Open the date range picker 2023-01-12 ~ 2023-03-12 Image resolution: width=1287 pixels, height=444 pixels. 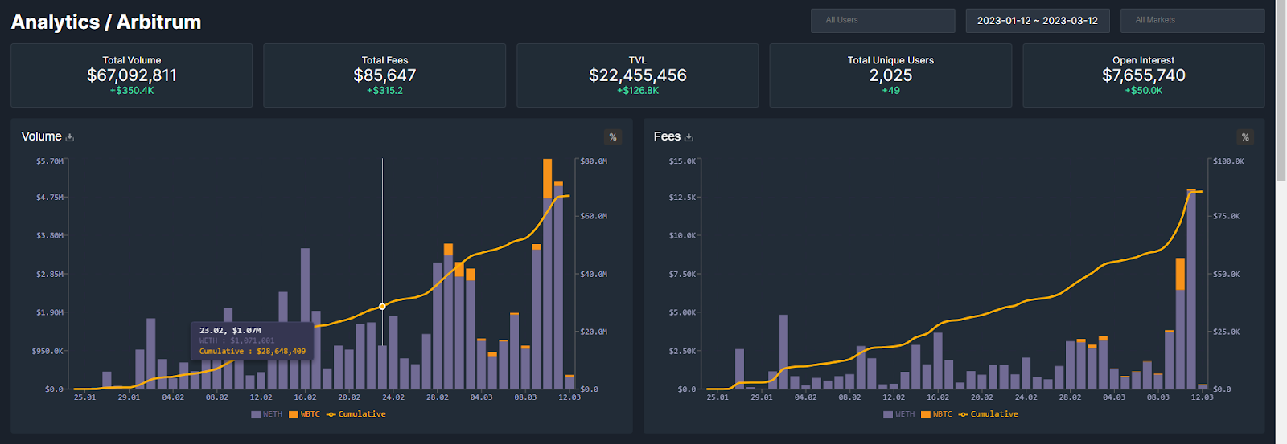click(1038, 20)
